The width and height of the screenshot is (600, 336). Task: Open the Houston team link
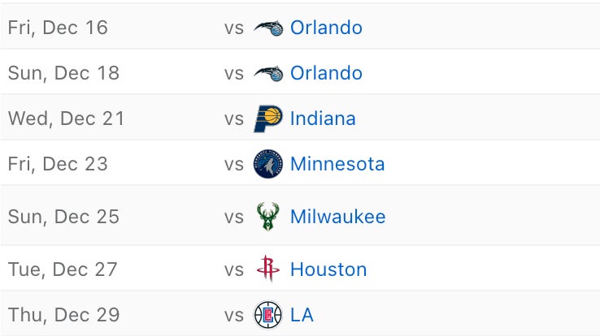[x=328, y=269]
